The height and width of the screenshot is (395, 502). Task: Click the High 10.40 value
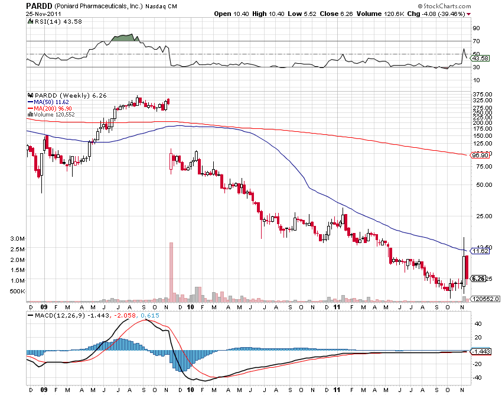click(x=268, y=14)
